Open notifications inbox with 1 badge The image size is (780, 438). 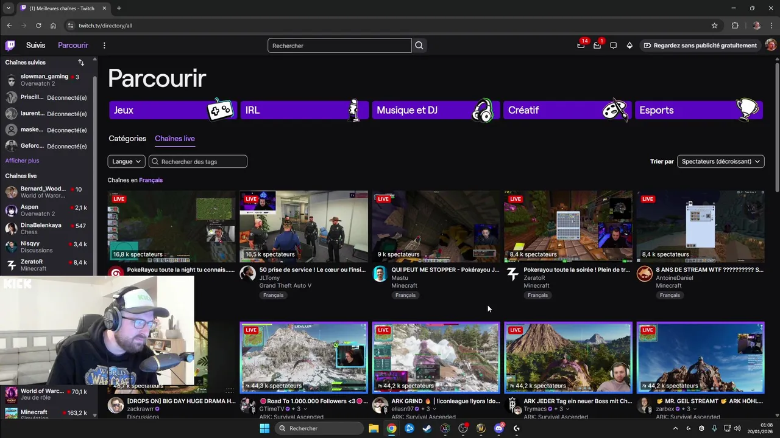tap(597, 45)
